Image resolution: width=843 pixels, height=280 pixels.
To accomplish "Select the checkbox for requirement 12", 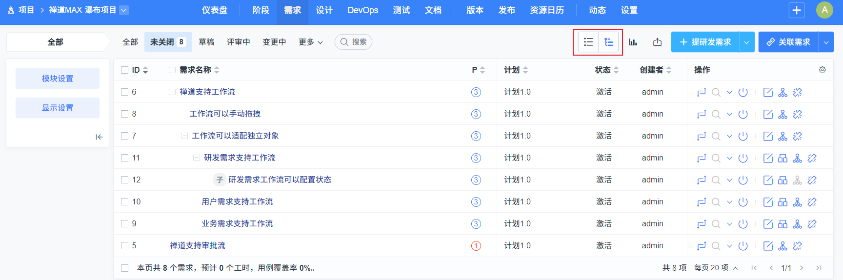I will [x=125, y=180].
